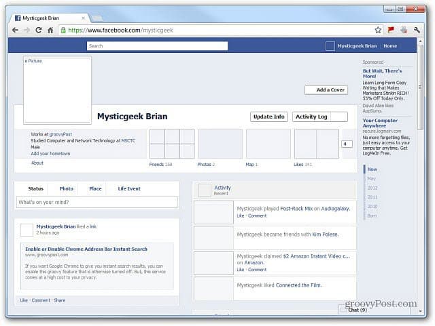
Task: Select the Place composer tab
Action: pos(95,188)
